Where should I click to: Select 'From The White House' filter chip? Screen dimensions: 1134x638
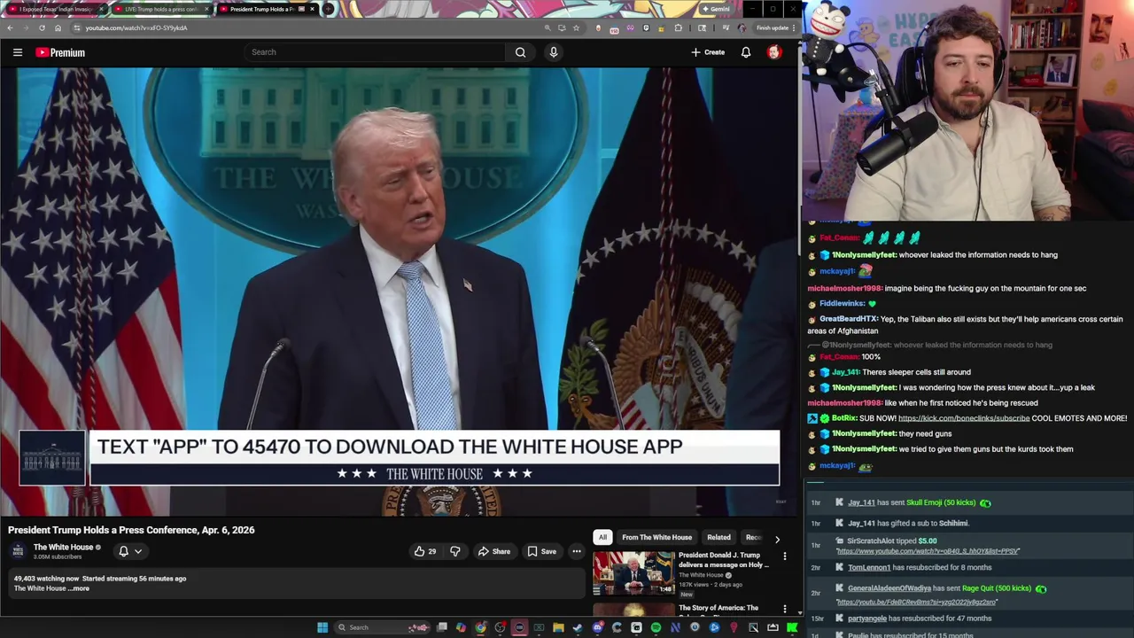[x=656, y=537]
